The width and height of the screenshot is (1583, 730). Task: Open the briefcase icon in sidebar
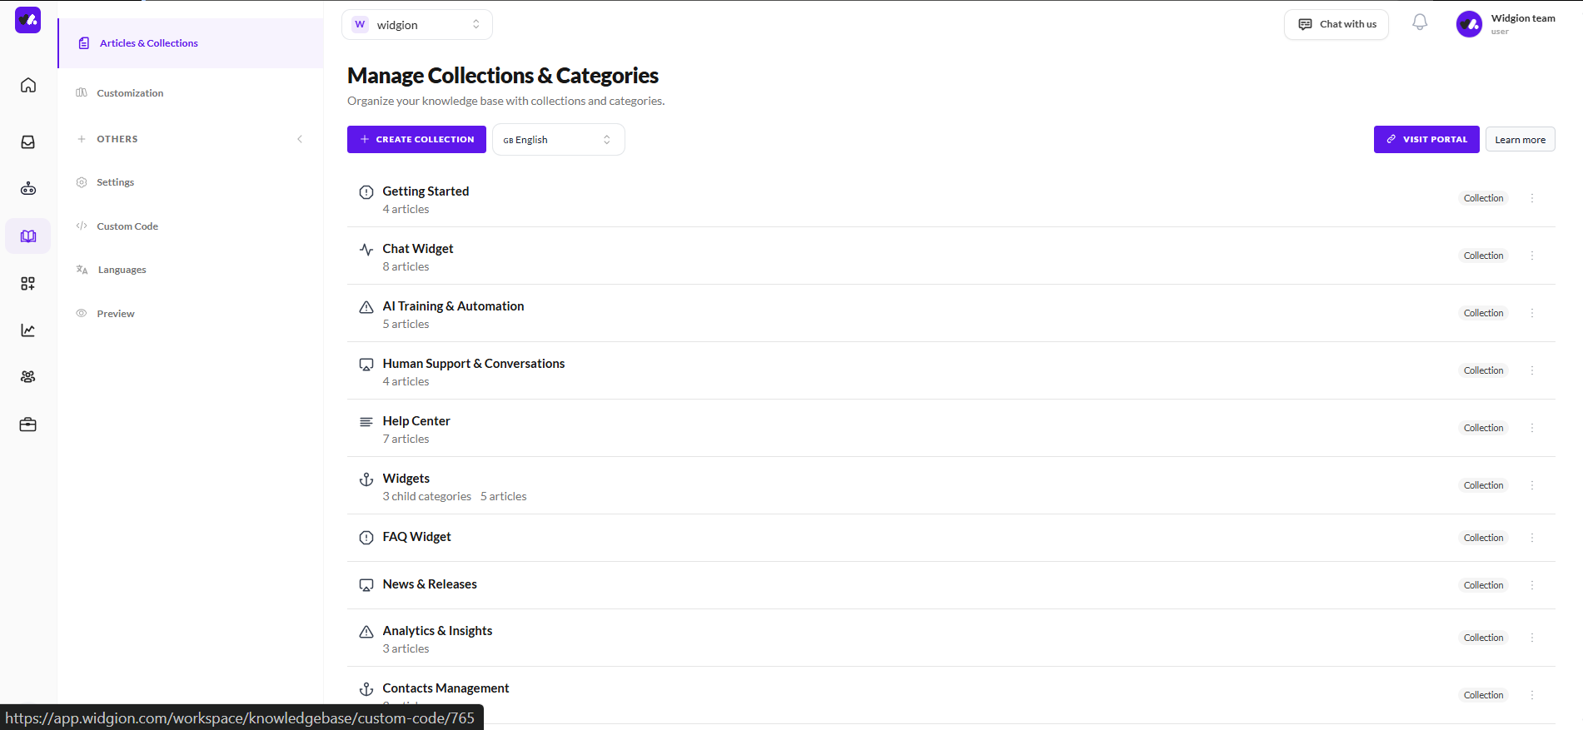coord(28,425)
